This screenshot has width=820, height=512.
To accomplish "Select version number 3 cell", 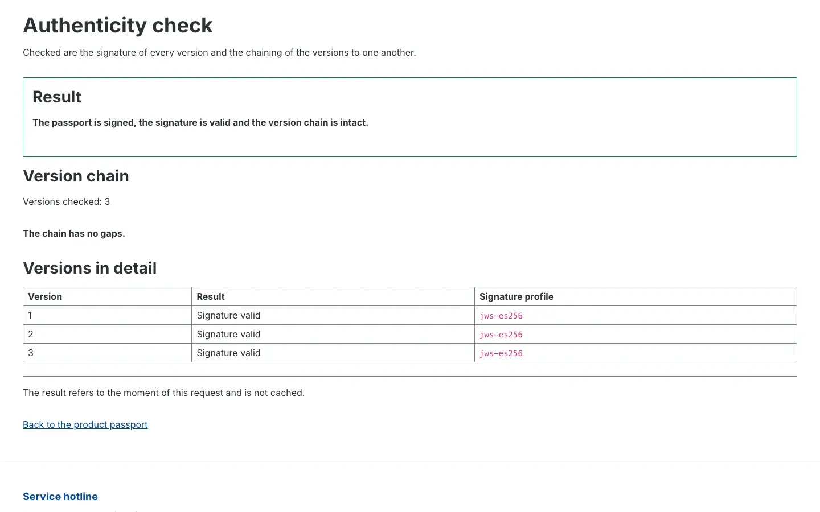I will click(x=108, y=353).
